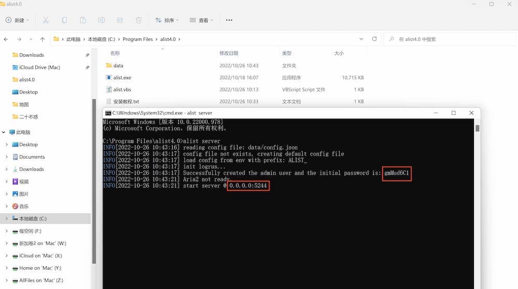Sort files by 修改日期 column header
The height and width of the screenshot is (289, 518).
tap(228, 53)
